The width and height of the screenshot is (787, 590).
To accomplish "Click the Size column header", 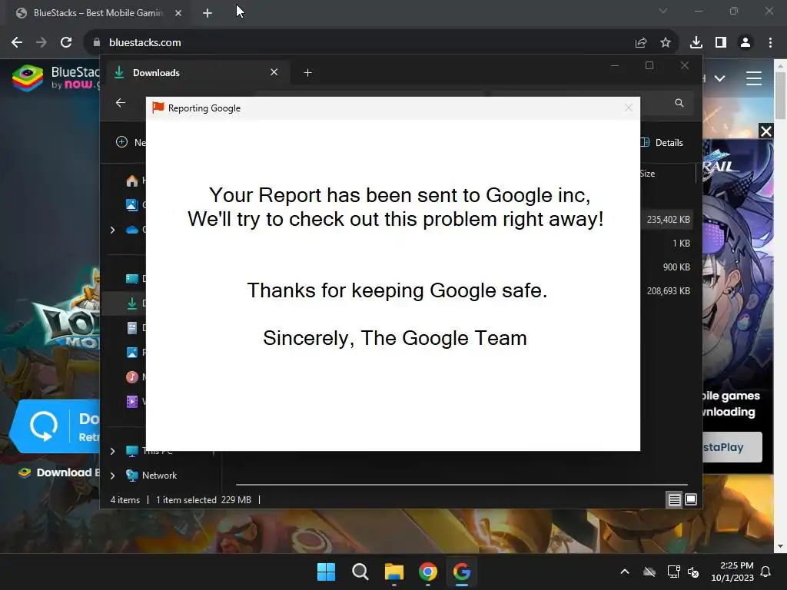I will click(647, 174).
